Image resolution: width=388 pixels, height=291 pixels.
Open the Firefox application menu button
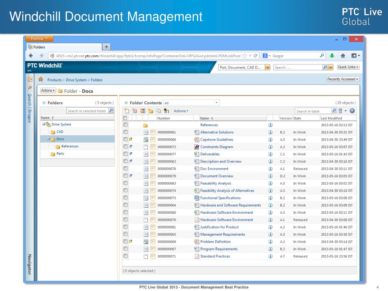(x=39, y=39)
